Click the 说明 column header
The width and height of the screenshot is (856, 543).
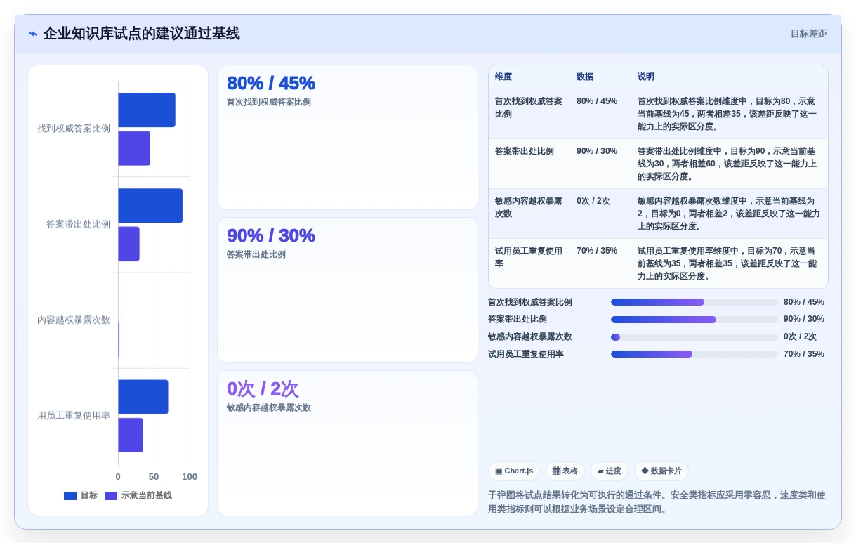point(646,77)
